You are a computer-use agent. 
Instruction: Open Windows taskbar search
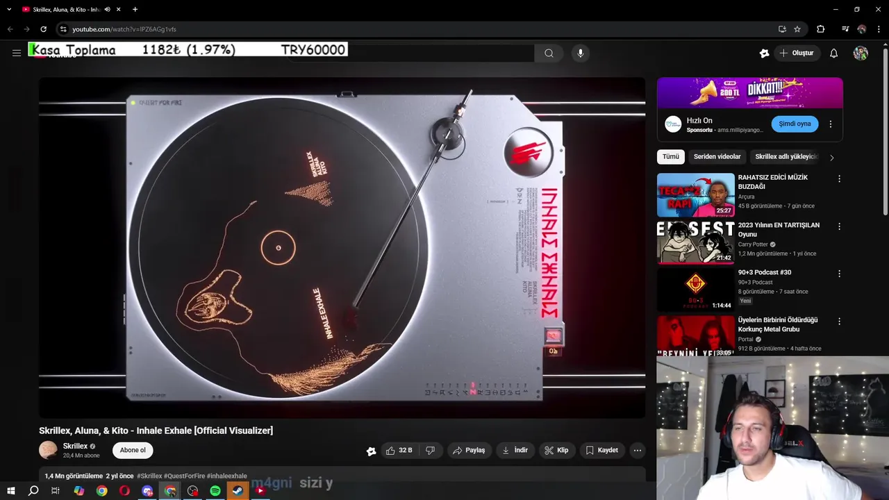coord(33,491)
